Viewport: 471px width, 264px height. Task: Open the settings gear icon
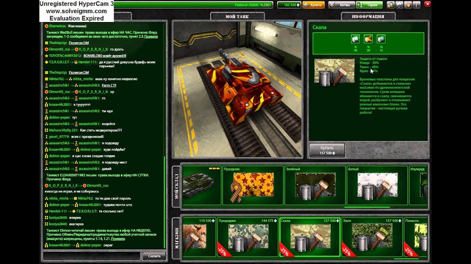[399, 5]
